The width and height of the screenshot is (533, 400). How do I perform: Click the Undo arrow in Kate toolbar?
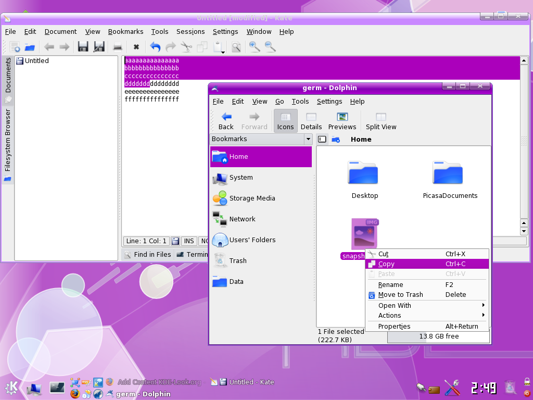[x=155, y=46]
